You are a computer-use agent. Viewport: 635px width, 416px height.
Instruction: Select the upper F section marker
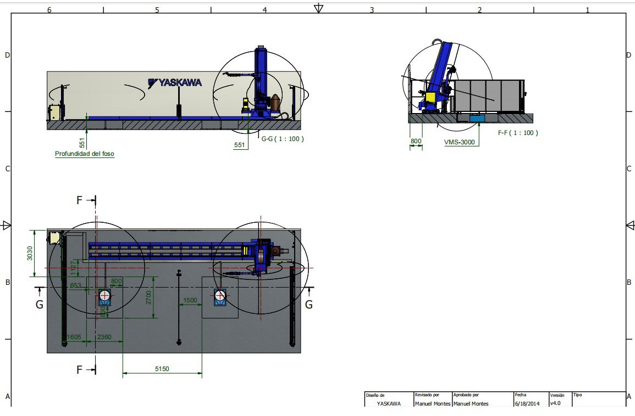(79, 201)
